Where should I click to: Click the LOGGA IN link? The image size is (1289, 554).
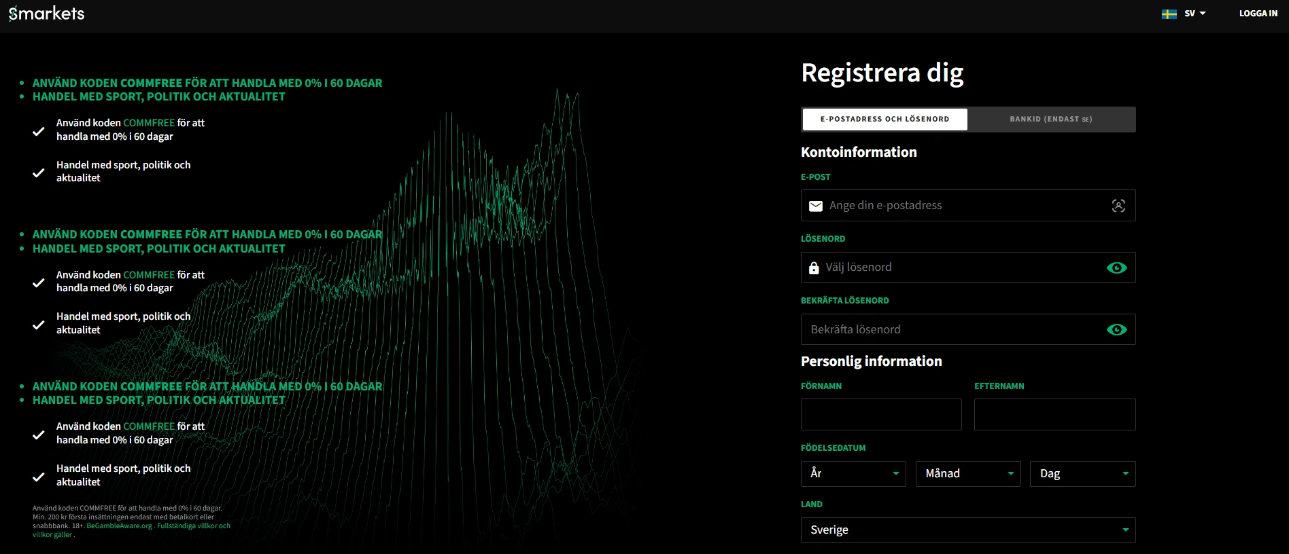pyautogui.click(x=1258, y=14)
